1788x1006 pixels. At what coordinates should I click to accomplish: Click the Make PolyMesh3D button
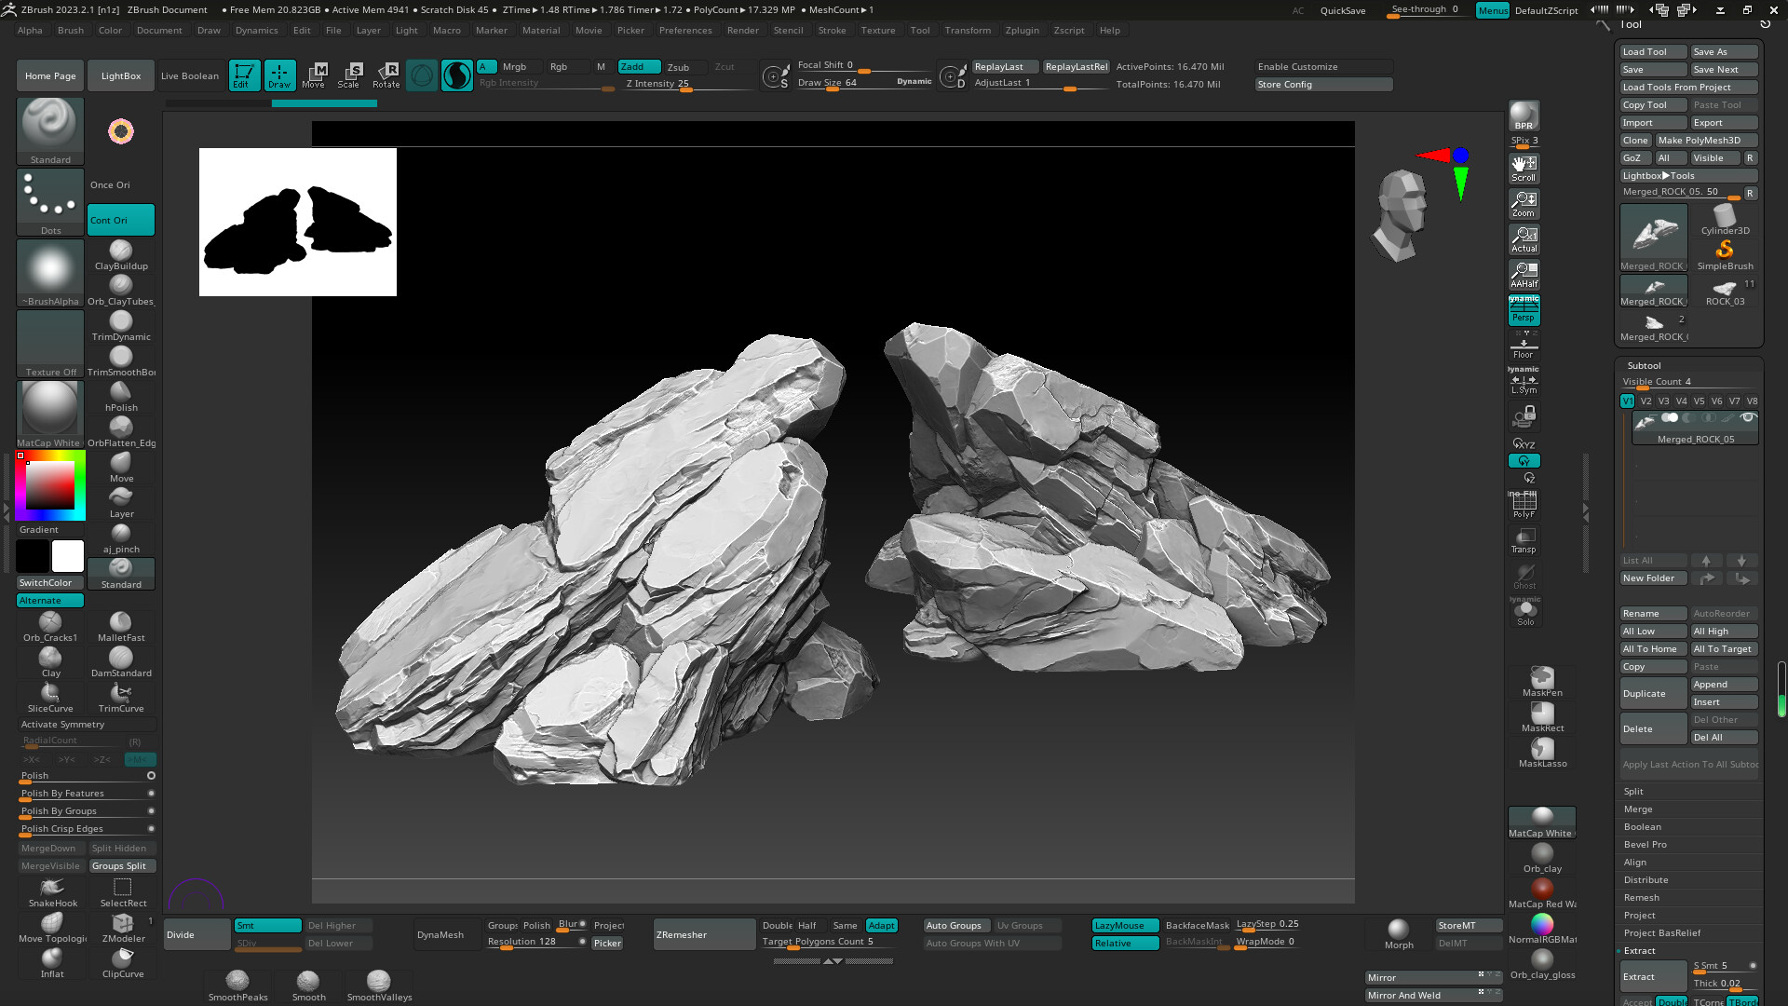(x=1704, y=140)
